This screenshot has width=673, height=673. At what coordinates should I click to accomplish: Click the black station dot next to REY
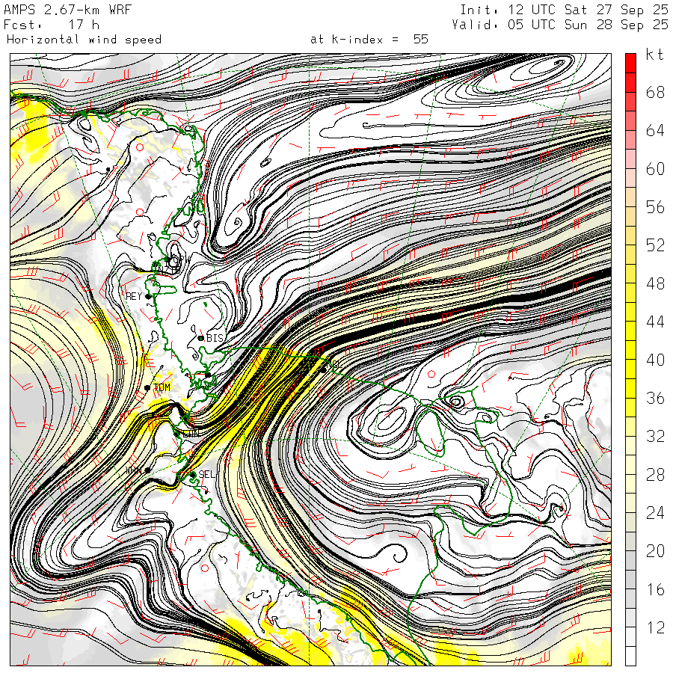pos(148,297)
